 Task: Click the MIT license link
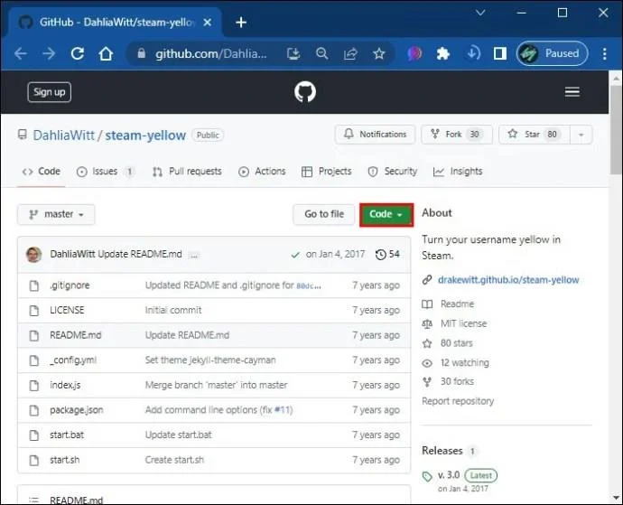point(463,323)
